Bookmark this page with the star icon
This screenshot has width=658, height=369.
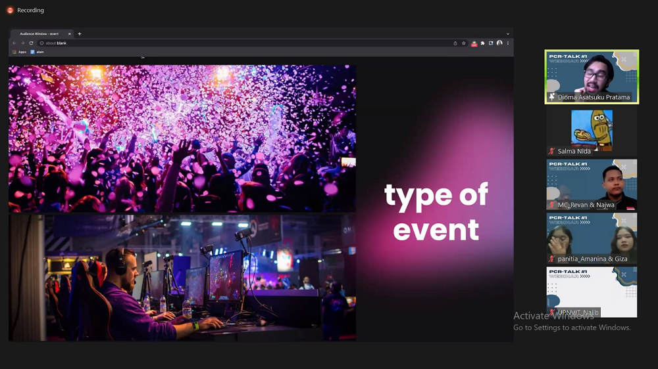(464, 43)
